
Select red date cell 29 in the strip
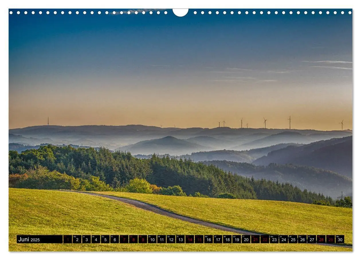point(330,239)
